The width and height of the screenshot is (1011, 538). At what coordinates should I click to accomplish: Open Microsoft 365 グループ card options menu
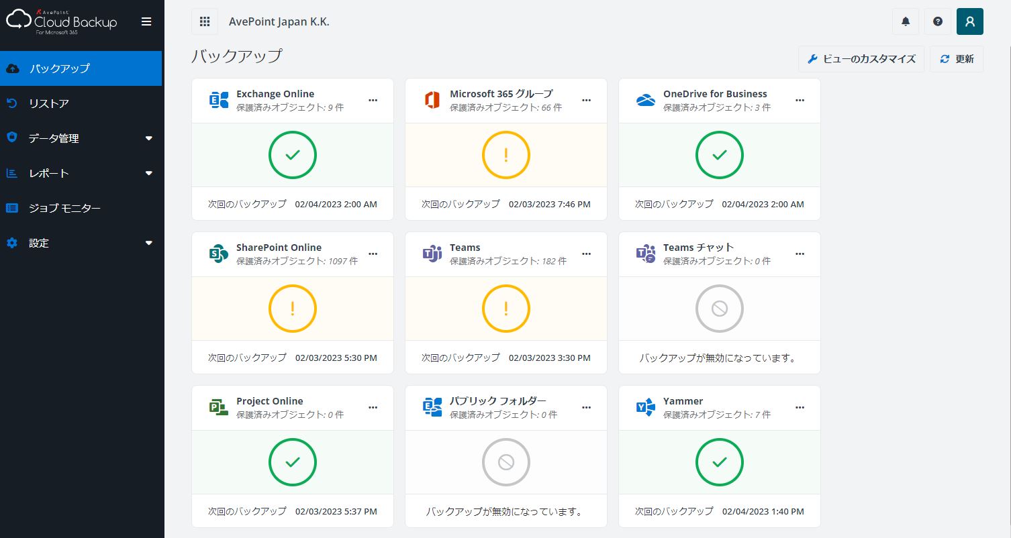click(x=587, y=100)
